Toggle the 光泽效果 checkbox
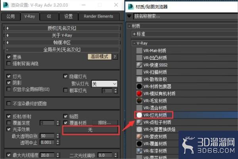The width and height of the screenshot is (238, 159). [9, 129]
